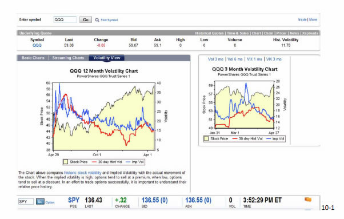
Task: Click the orange chat icon in the ticker bar
Action: [x=308, y=200]
